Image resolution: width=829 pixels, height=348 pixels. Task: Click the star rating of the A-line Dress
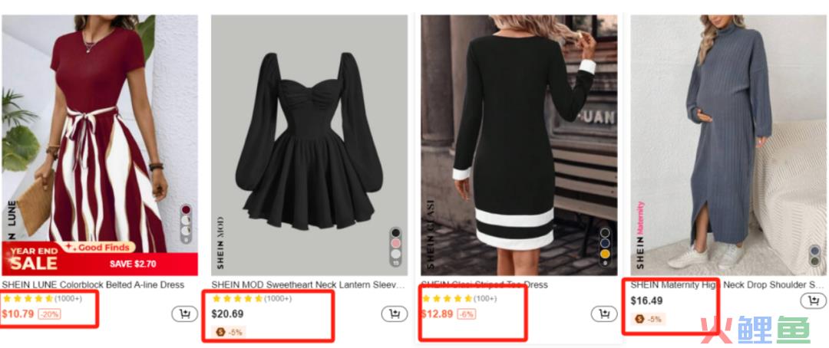(x=28, y=298)
